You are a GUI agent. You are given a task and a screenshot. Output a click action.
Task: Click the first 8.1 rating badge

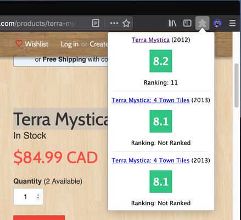point(161,121)
